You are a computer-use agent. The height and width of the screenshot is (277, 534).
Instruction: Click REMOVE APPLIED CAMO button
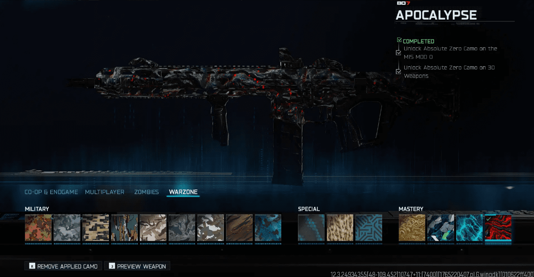tap(63, 266)
